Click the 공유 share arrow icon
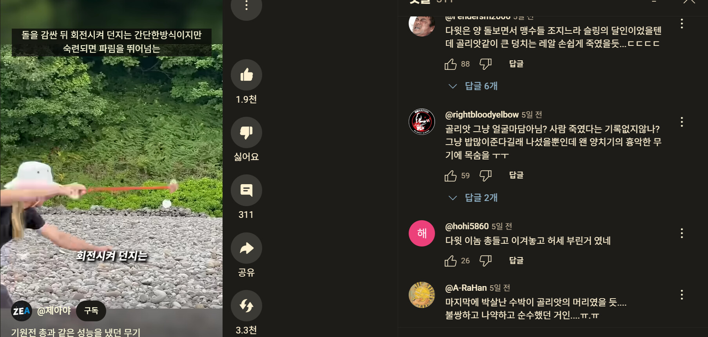This screenshot has height=337, width=708. (x=246, y=248)
